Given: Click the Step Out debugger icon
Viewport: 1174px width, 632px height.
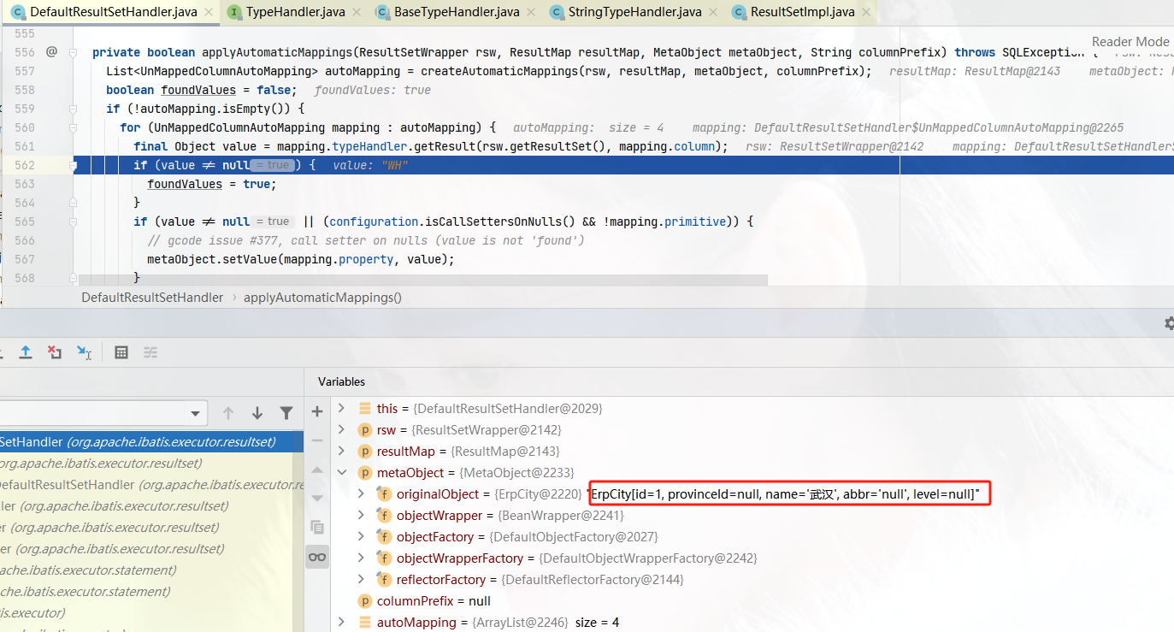Looking at the screenshot, I should tap(26, 352).
